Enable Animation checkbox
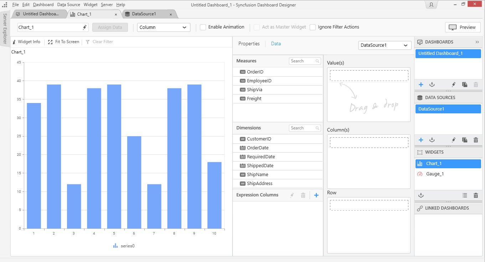Screen dimensions: 485x262 203,27
